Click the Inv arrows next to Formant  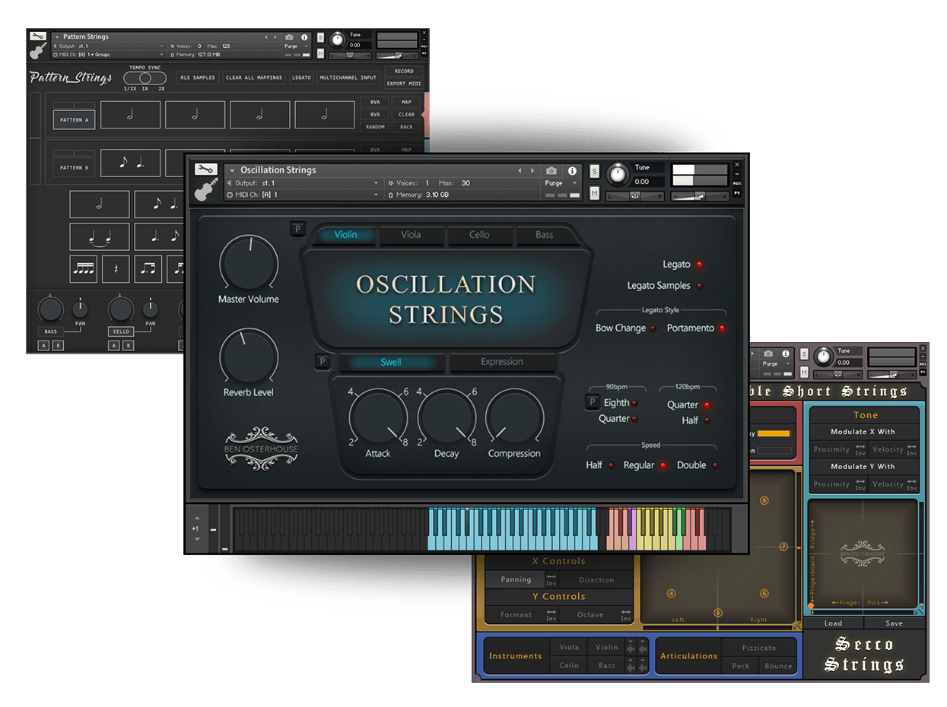point(551,615)
